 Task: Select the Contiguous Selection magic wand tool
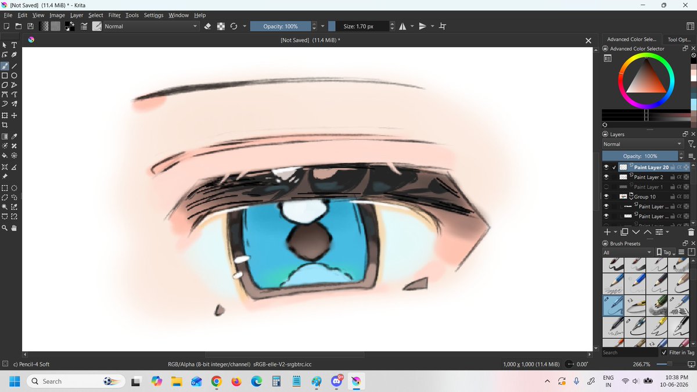(x=5, y=207)
